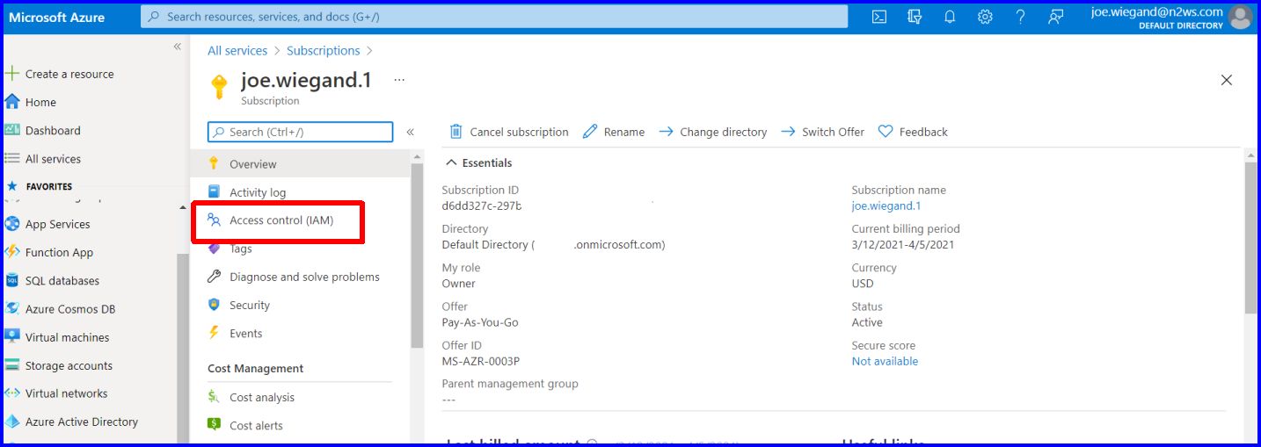Go to All services breadcrumb
Viewport: 1261px width, 447px height.
click(237, 51)
